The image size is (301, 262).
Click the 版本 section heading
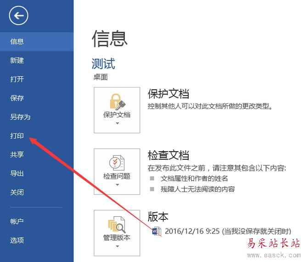158,217
